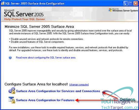Maximize the Surface Area Configuration window
This screenshot has width=139, height=110.
131,4
